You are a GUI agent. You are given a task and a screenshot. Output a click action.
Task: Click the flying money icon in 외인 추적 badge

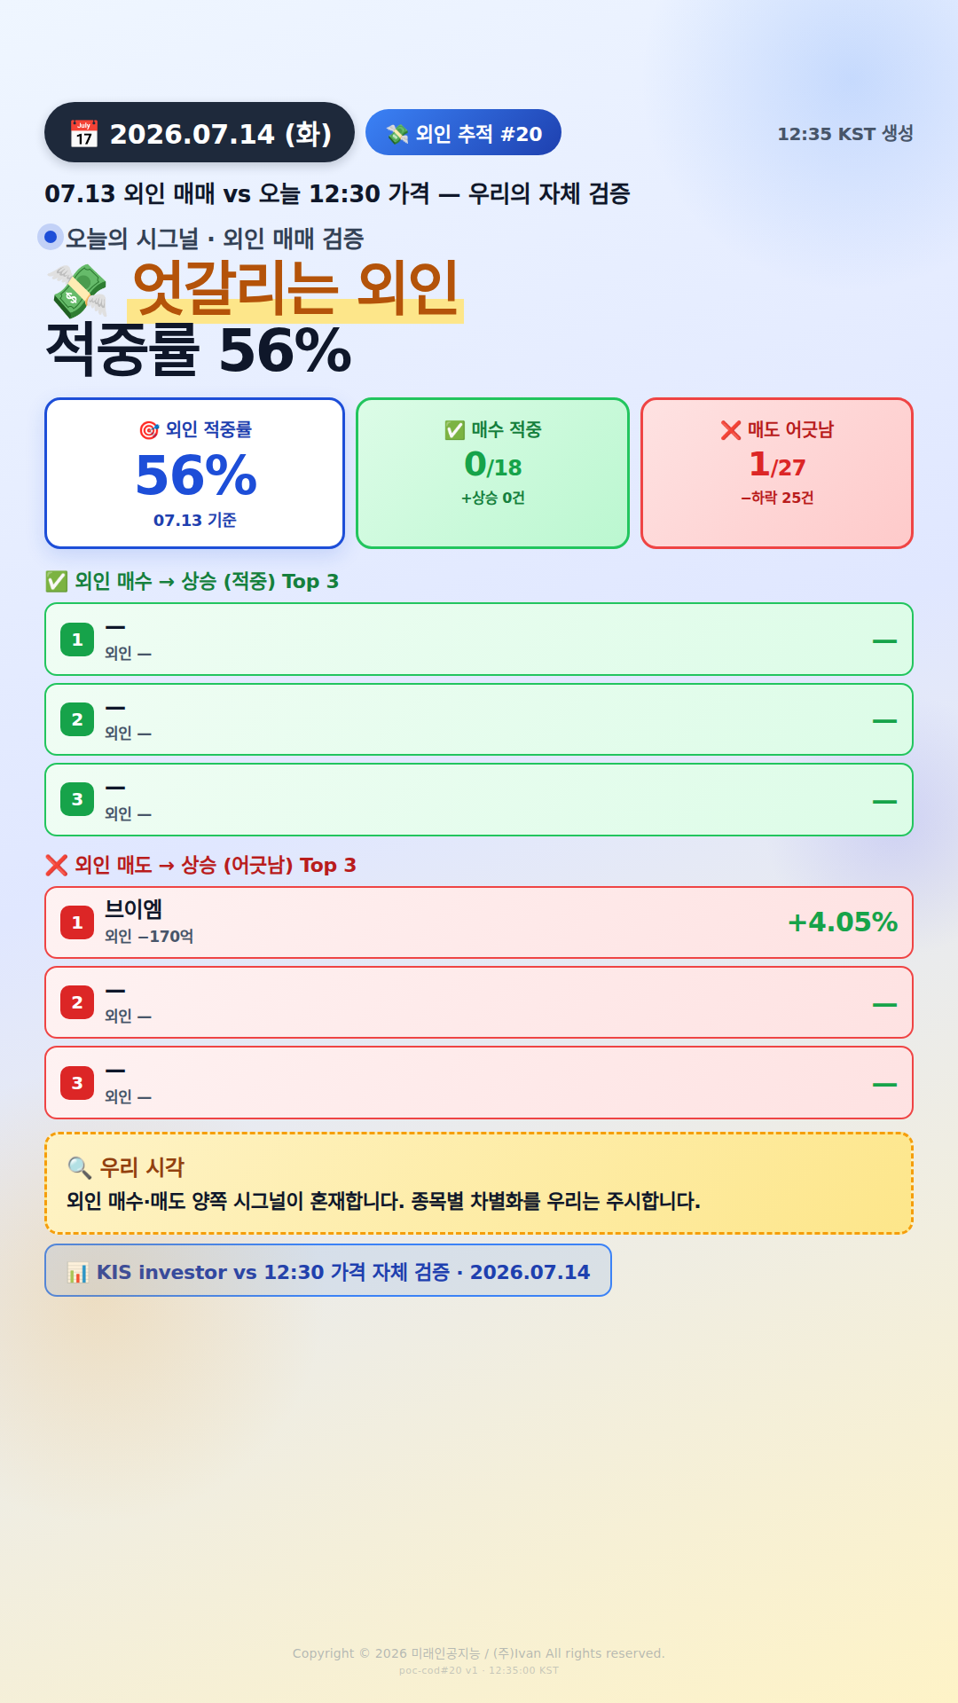(x=397, y=133)
